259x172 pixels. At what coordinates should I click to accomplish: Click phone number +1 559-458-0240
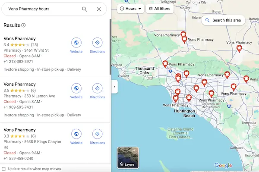click(x=18, y=159)
